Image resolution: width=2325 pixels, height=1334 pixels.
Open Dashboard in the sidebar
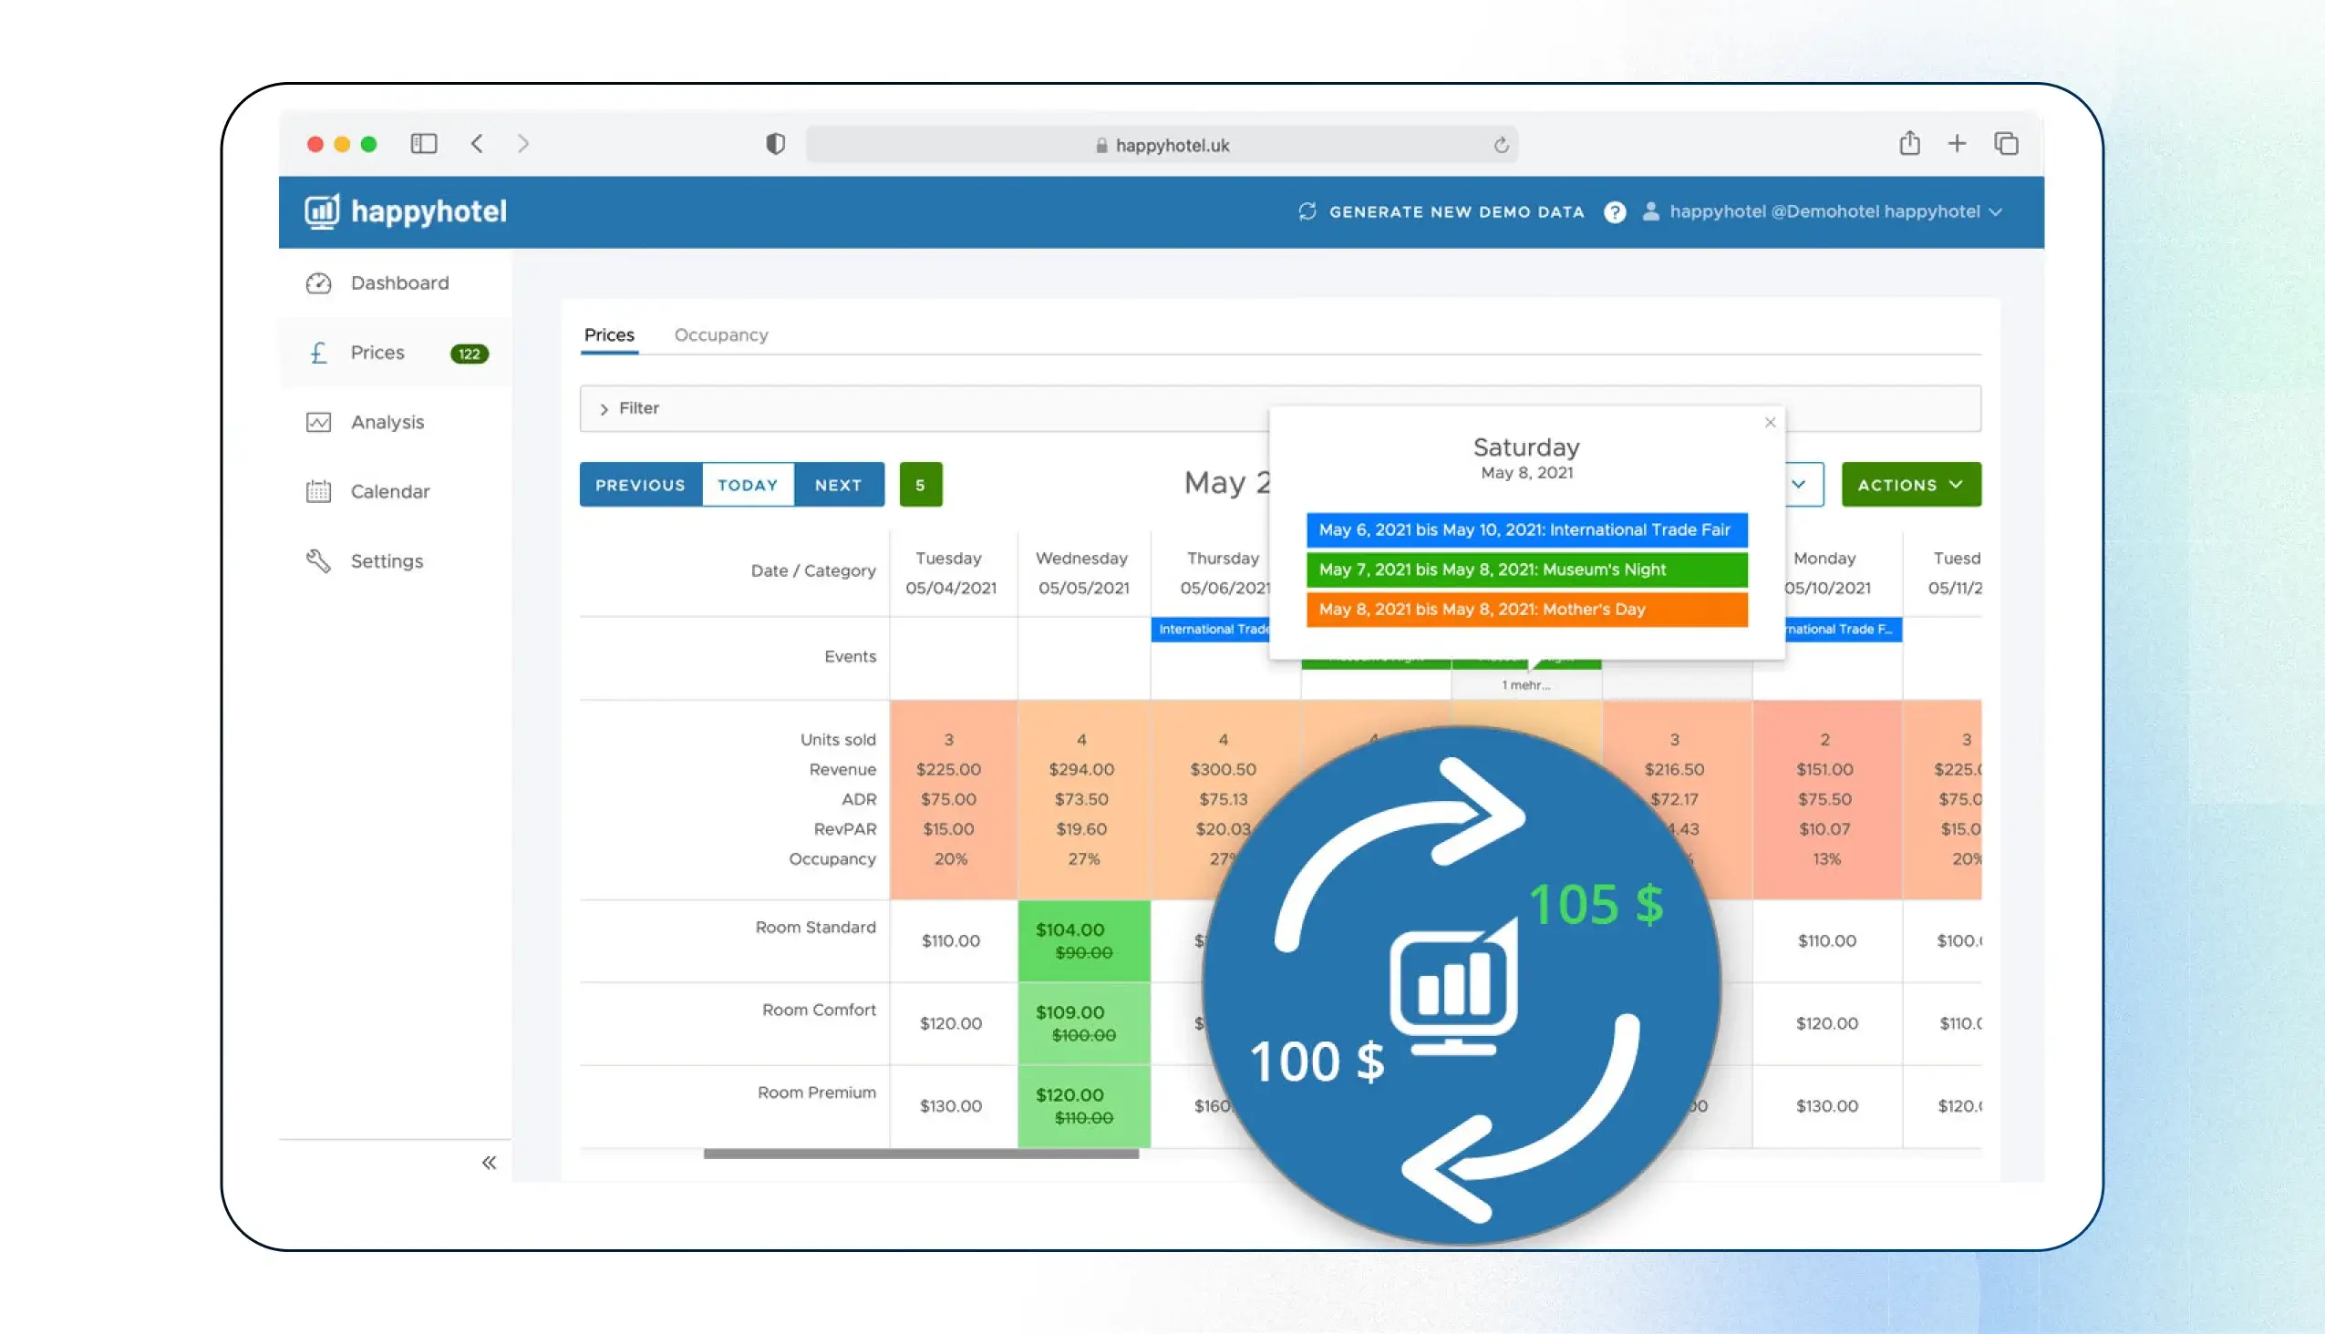[x=399, y=283]
